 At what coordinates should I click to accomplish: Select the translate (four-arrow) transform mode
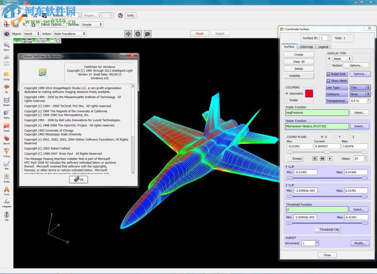(128, 34)
